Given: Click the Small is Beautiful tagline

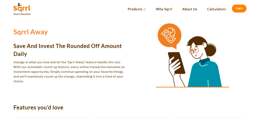Looking at the screenshot, I should [x=22, y=14].
